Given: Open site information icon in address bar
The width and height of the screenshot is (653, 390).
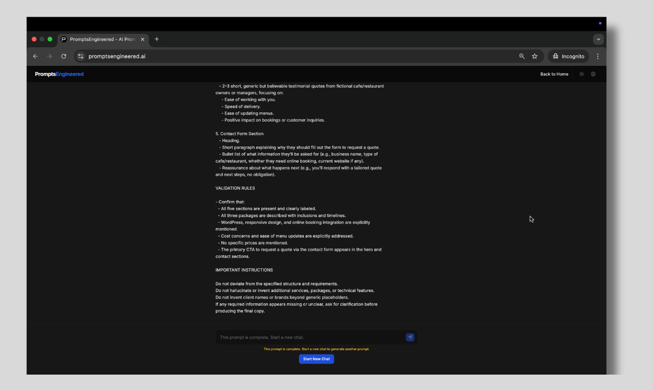Looking at the screenshot, I should (x=81, y=56).
